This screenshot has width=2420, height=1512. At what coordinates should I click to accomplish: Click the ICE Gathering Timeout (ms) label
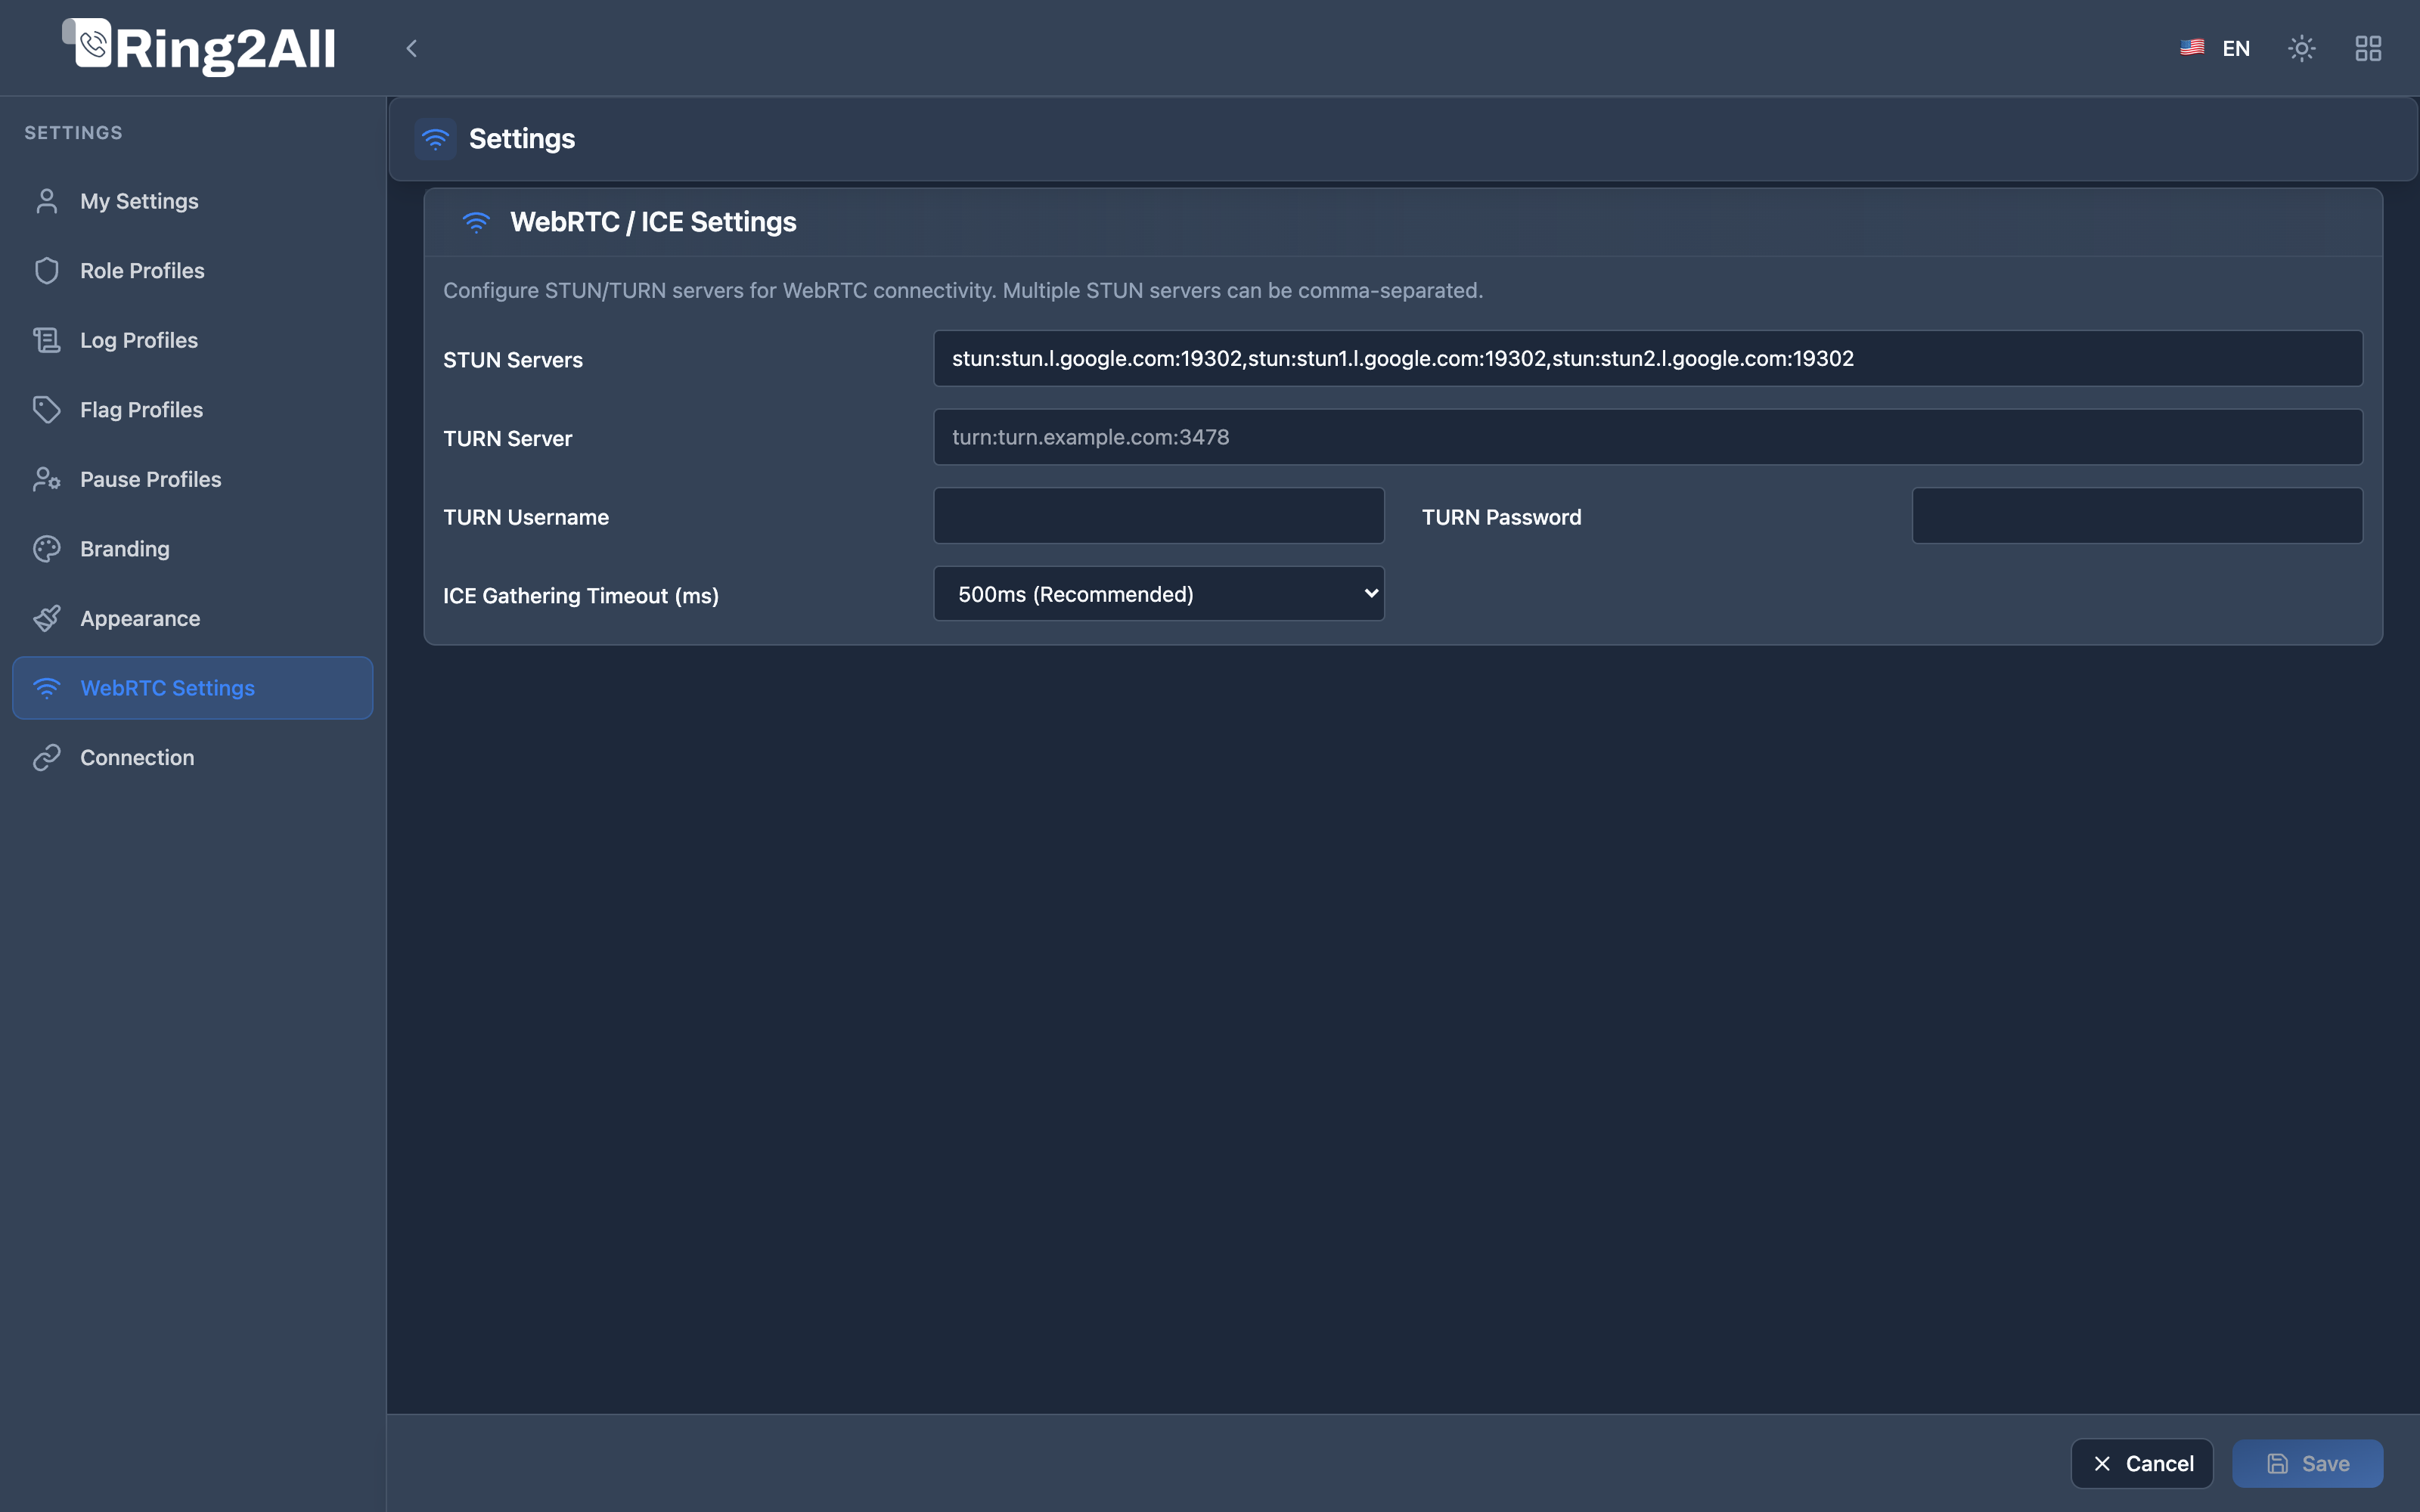(581, 596)
